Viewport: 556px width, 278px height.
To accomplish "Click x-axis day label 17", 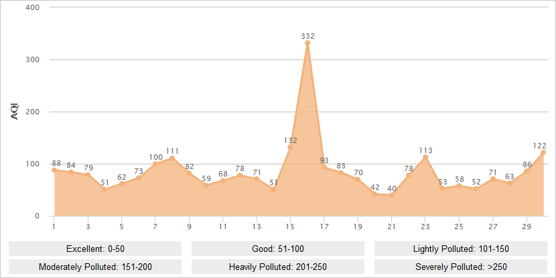I will [324, 227].
